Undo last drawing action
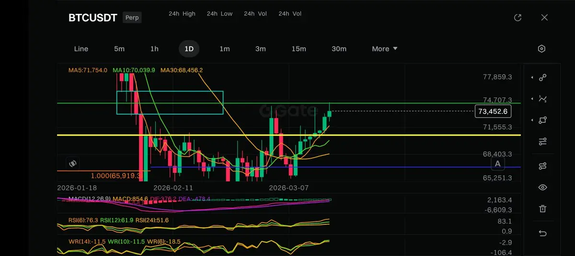 click(x=542, y=233)
